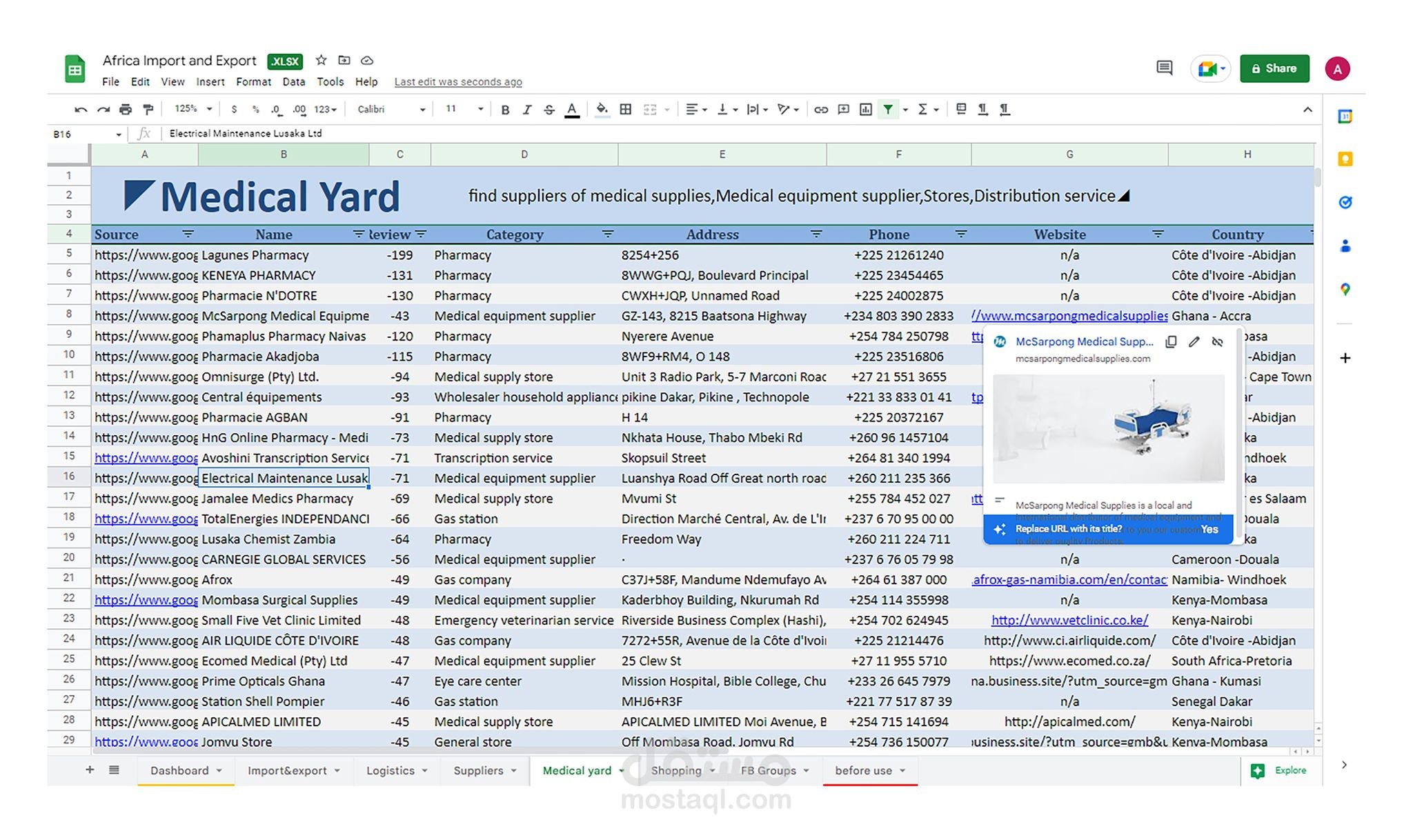Click the vetclinic.co.ke website link

coord(1069,620)
